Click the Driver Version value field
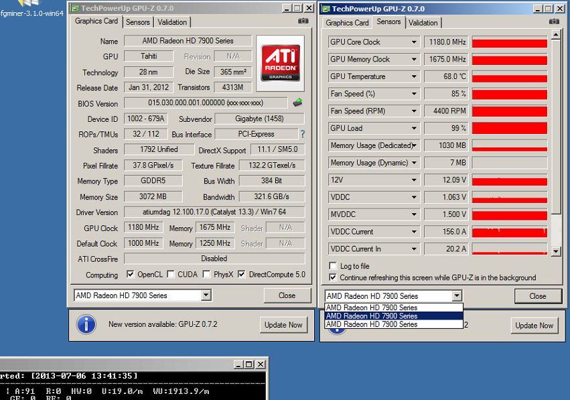Image resolution: width=570 pixels, height=400 pixels. click(214, 212)
